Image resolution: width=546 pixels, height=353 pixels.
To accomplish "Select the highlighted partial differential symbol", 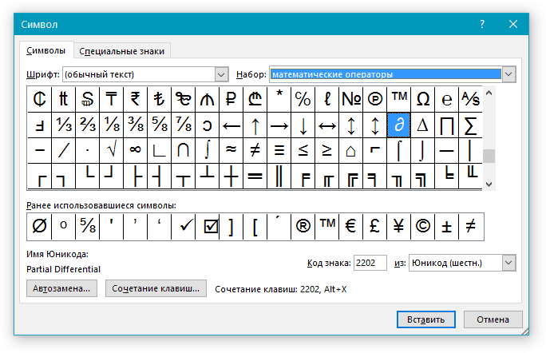I will (x=398, y=125).
